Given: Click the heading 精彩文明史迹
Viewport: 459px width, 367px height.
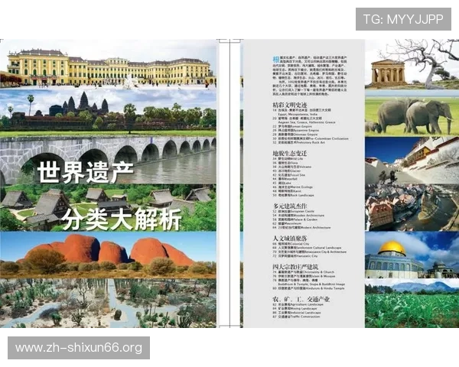Looking at the screenshot, I should (290, 105).
